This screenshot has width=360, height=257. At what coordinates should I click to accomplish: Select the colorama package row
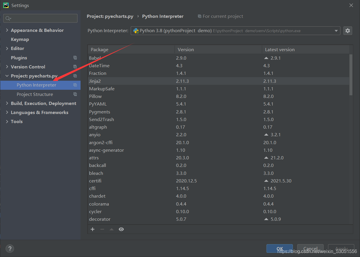[219, 204]
